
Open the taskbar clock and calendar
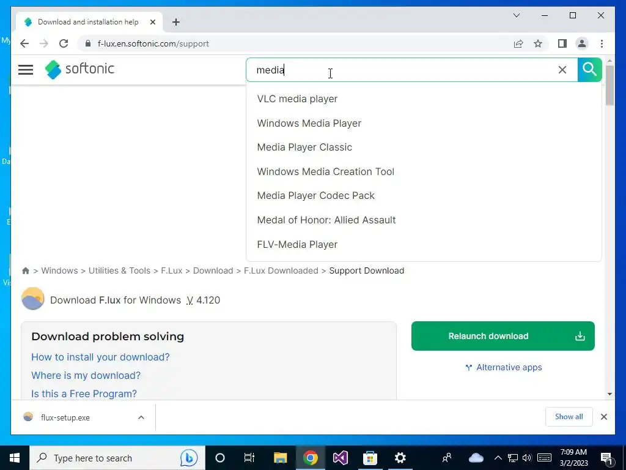click(573, 458)
